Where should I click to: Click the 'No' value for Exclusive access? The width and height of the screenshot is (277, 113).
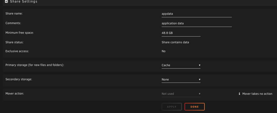164,51
